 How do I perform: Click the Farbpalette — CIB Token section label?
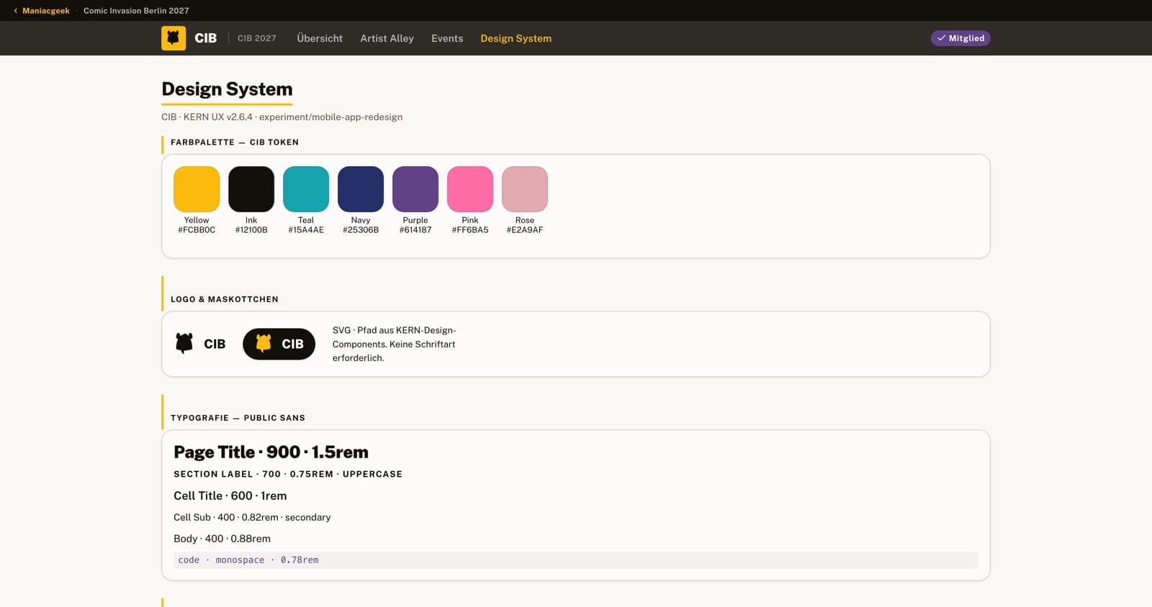point(235,142)
